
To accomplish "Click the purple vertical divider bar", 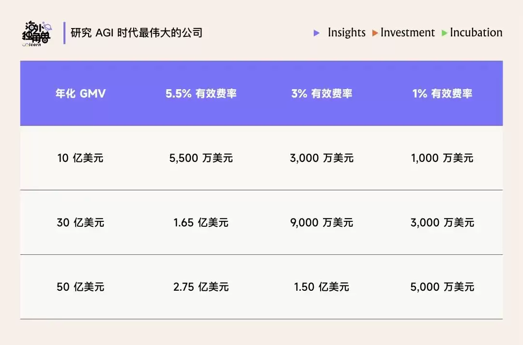I will (64, 33).
